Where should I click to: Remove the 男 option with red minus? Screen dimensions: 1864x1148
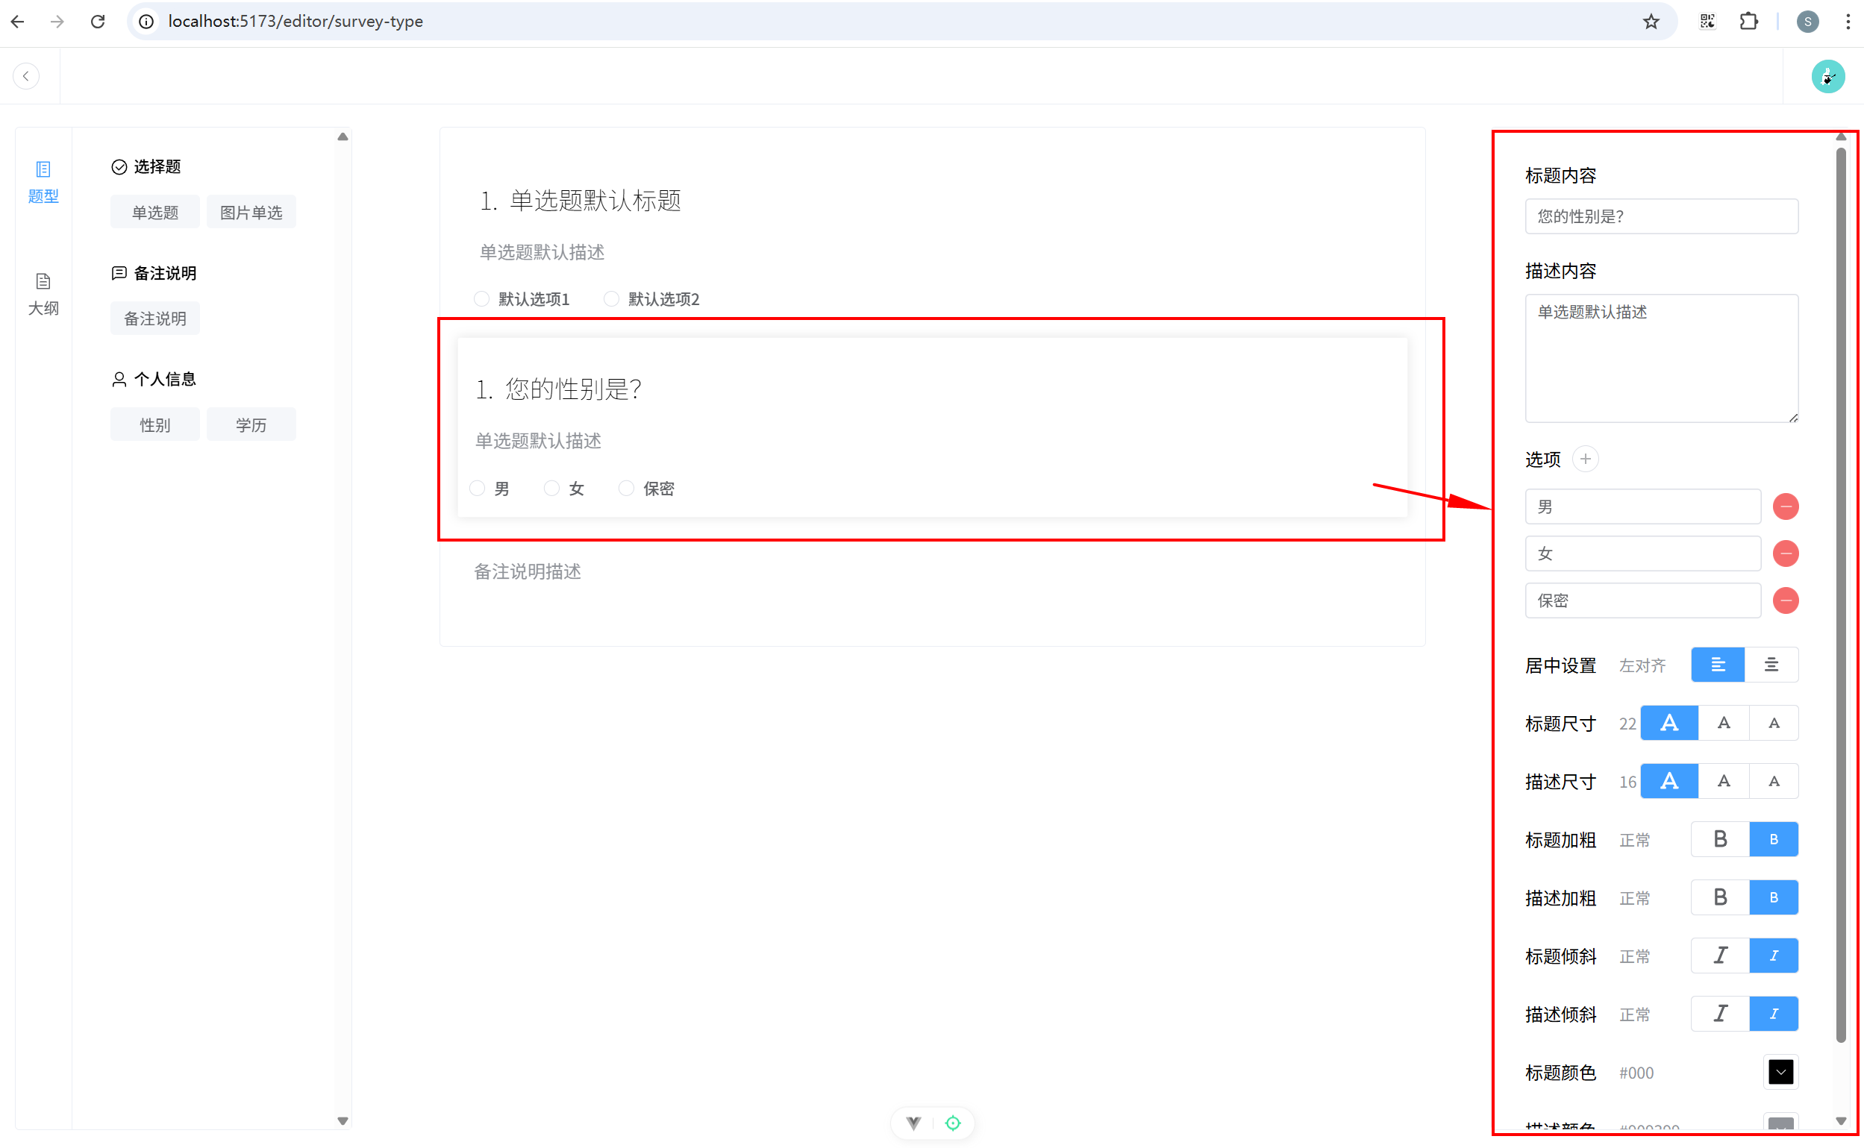pyautogui.click(x=1785, y=506)
